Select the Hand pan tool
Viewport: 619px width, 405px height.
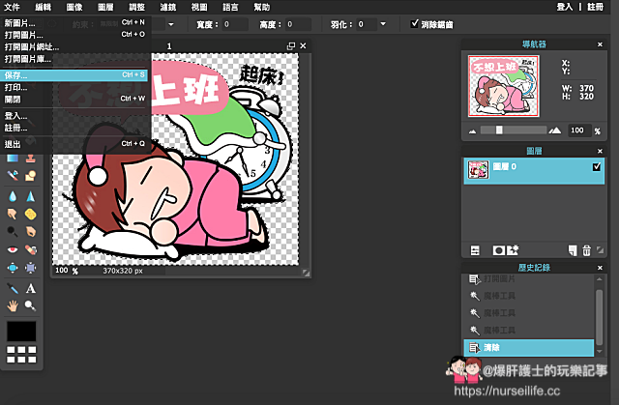13,305
